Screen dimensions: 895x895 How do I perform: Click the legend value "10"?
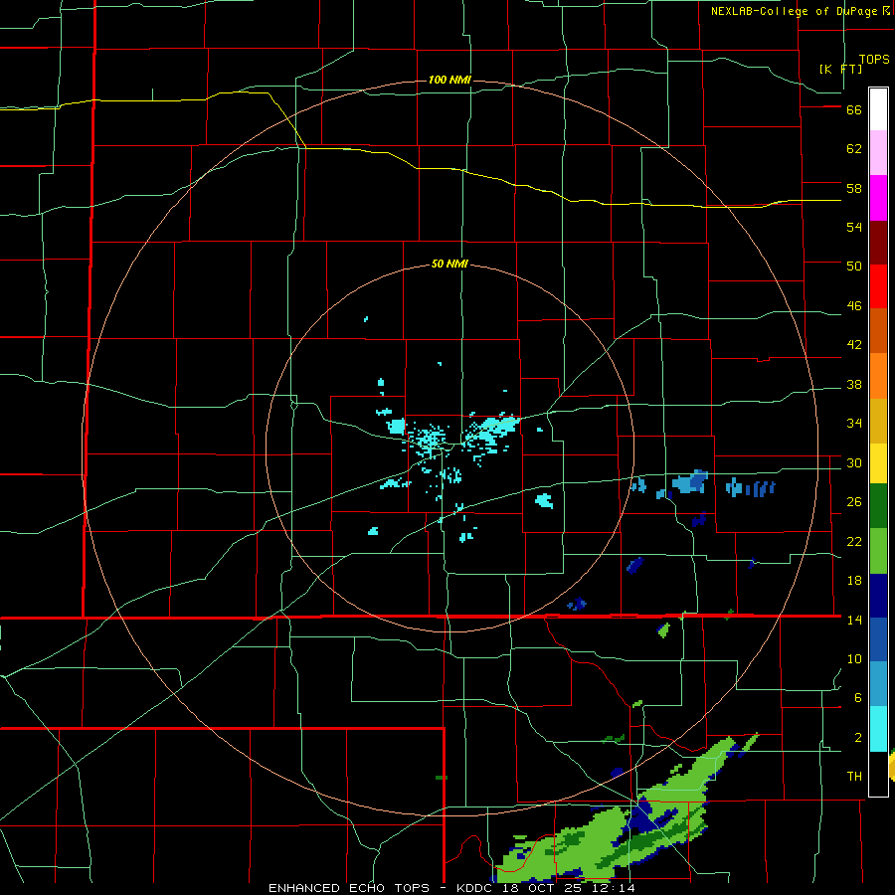(854, 659)
